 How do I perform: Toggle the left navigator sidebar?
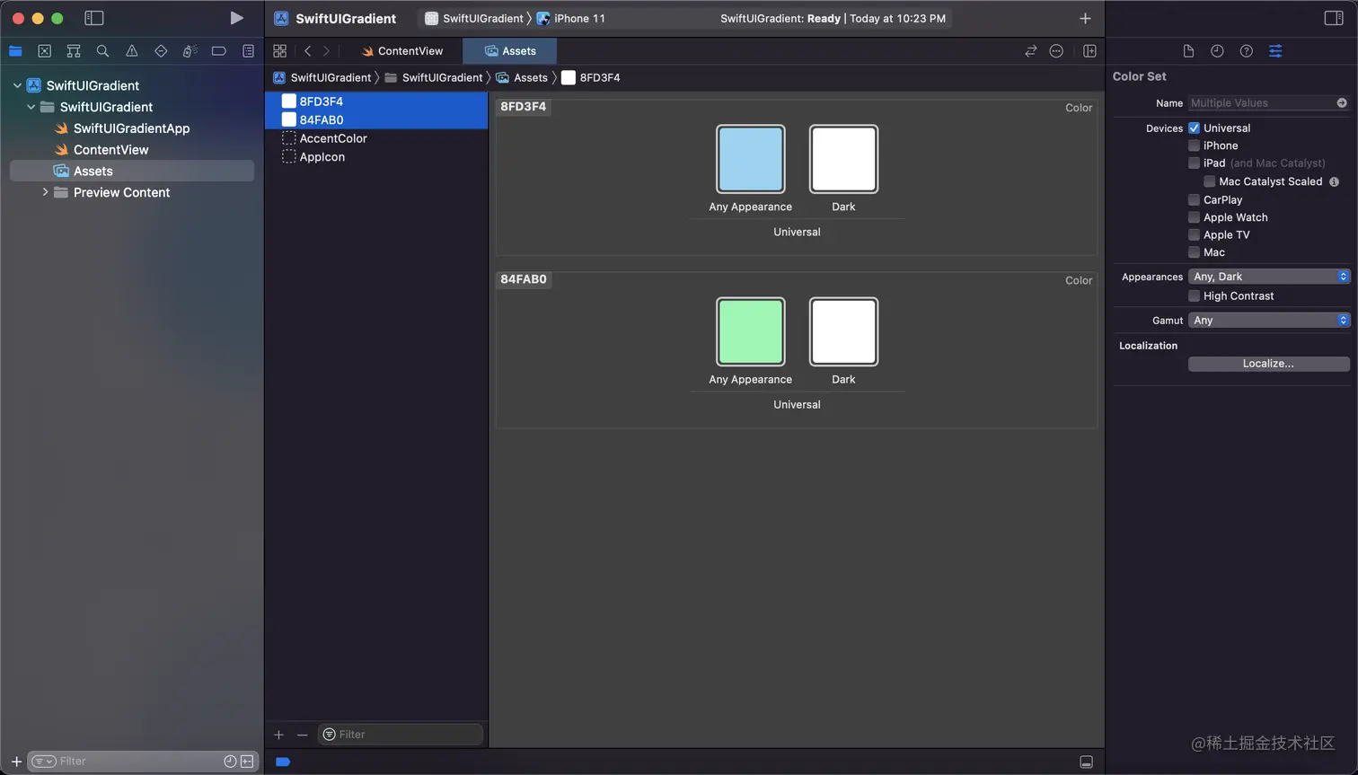pyautogui.click(x=93, y=18)
